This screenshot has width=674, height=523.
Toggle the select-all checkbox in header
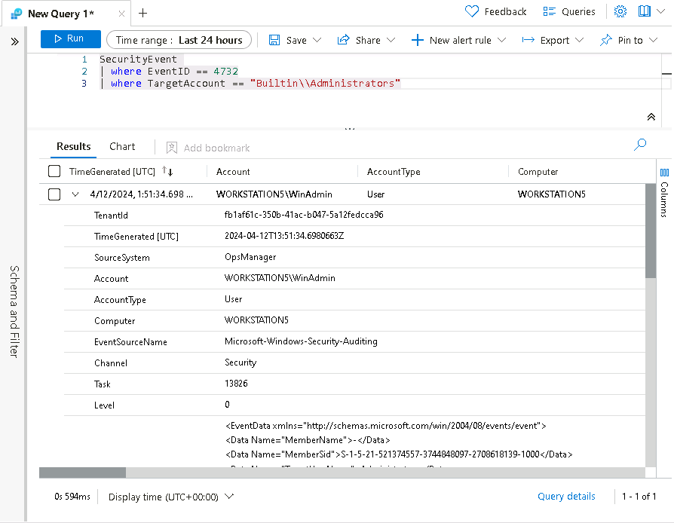point(54,171)
